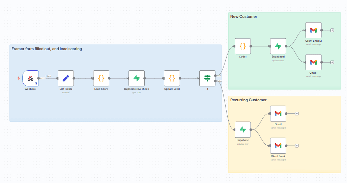The image size is (347, 183).
Task: Open the Gmail node in Recurring Customer
Action: pyautogui.click(x=278, y=114)
